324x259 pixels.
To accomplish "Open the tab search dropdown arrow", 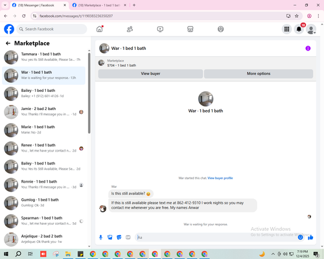I will (5, 5).
